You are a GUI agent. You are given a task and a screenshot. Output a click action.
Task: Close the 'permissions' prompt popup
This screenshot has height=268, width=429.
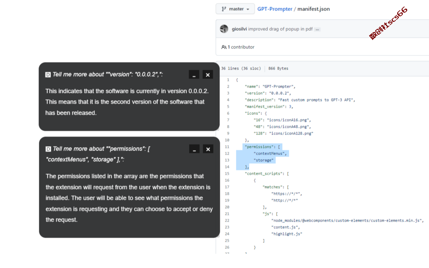208,149
